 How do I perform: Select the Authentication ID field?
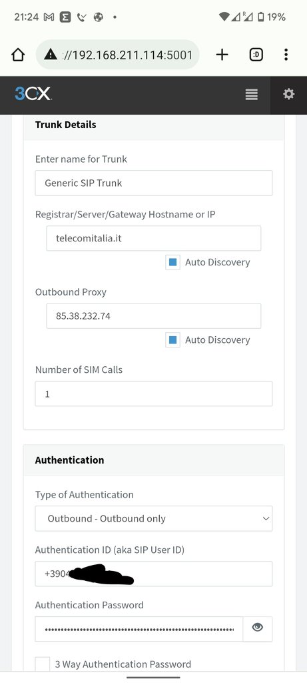coord(153,574)
